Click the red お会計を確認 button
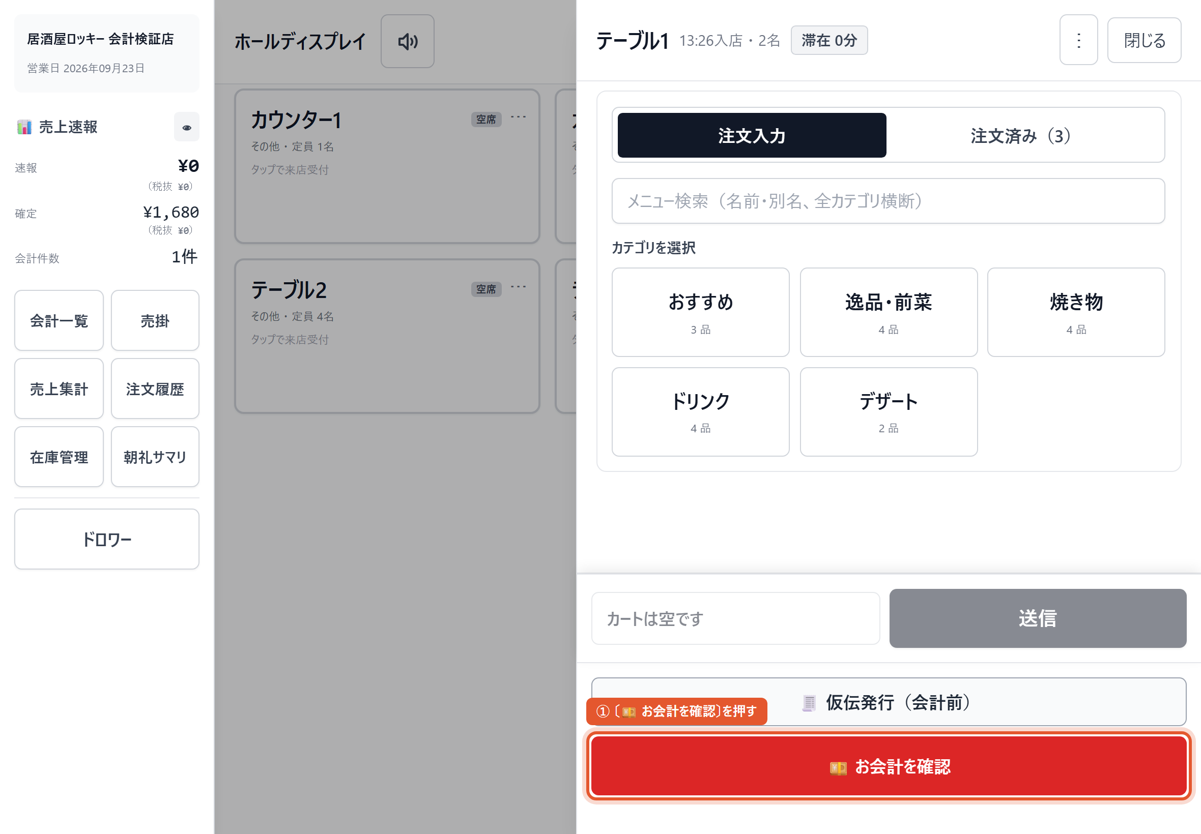 pyautogui.click(x=888, y=766)
